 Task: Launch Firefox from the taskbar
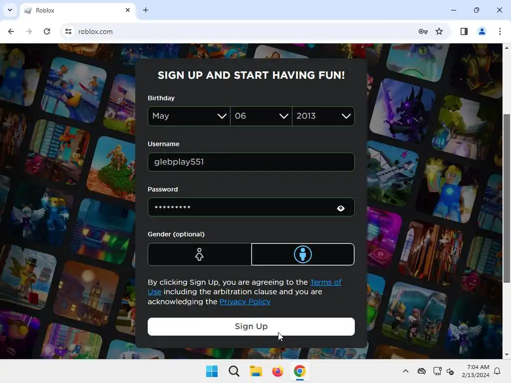click(x=277, y=371)
